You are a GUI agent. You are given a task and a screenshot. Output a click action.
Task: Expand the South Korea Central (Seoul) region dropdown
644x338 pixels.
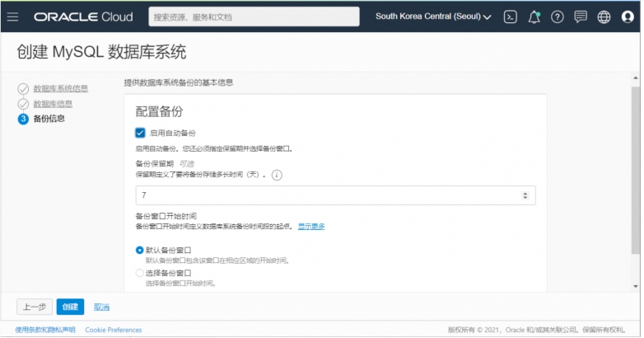coord(433,16)
